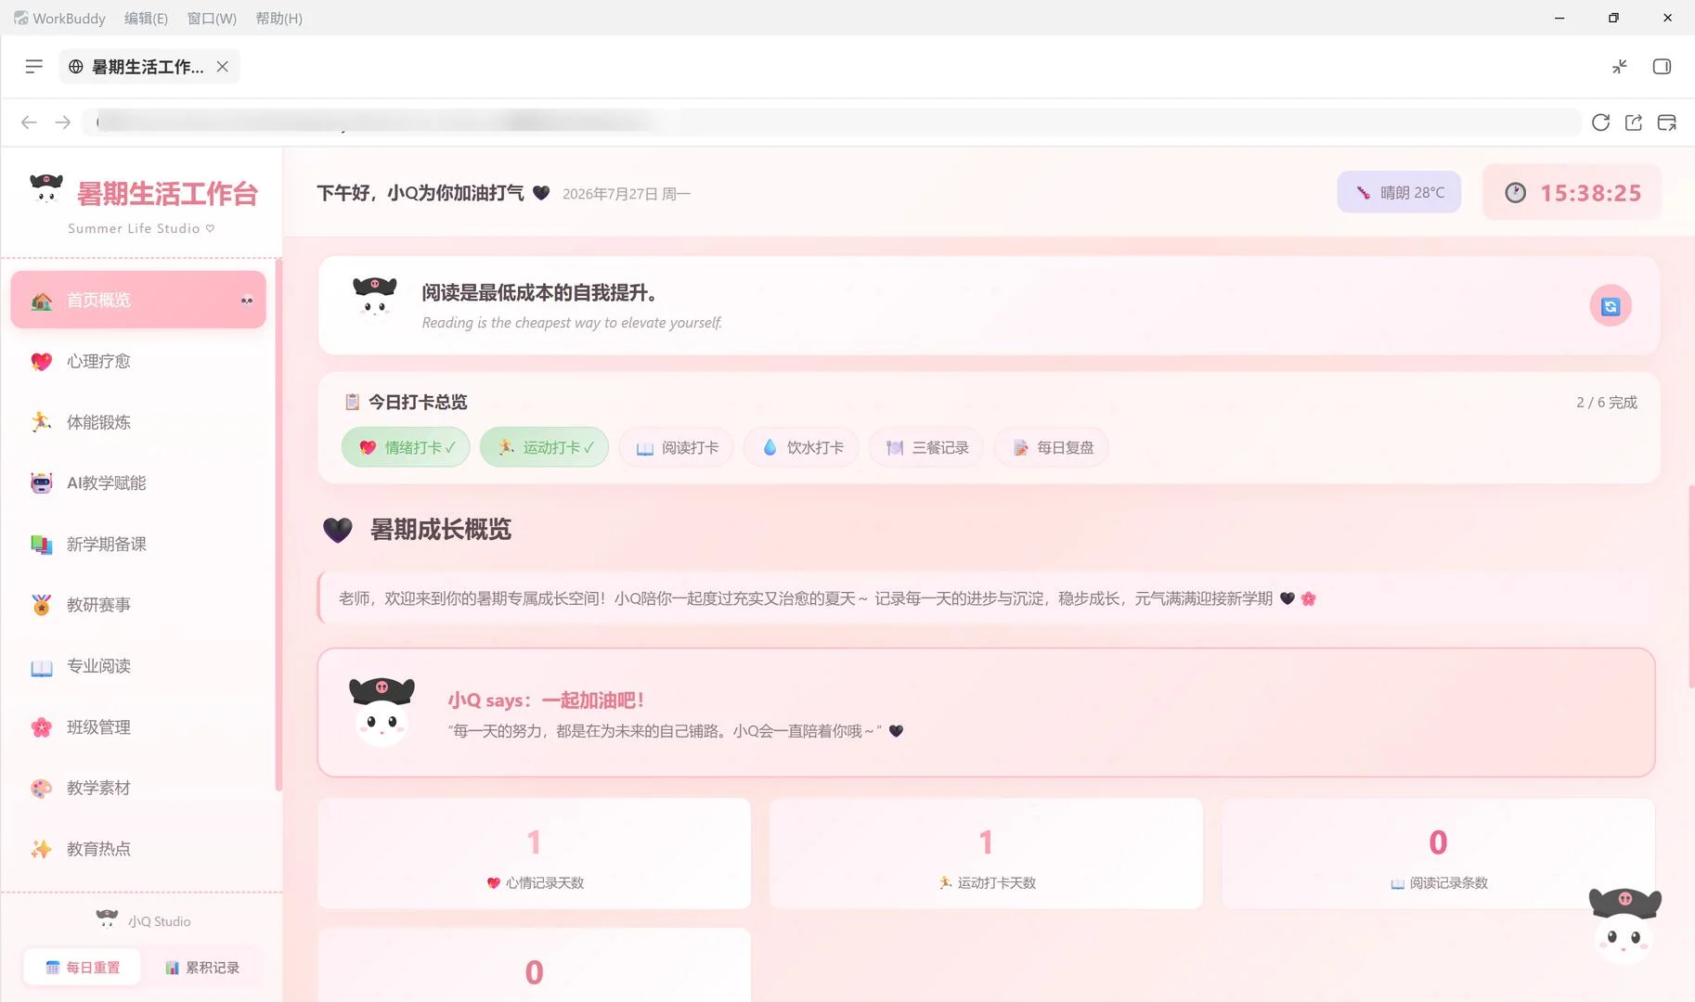Viewport: 1695px width, 1002px height.
Task: Toggle 阅读打卡 check-in chip
Action: 676,447
